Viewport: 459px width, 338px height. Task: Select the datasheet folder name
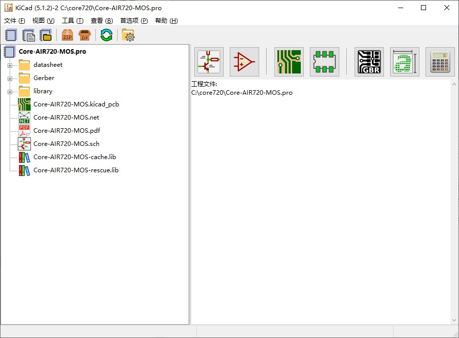click(x=48, y=65)
